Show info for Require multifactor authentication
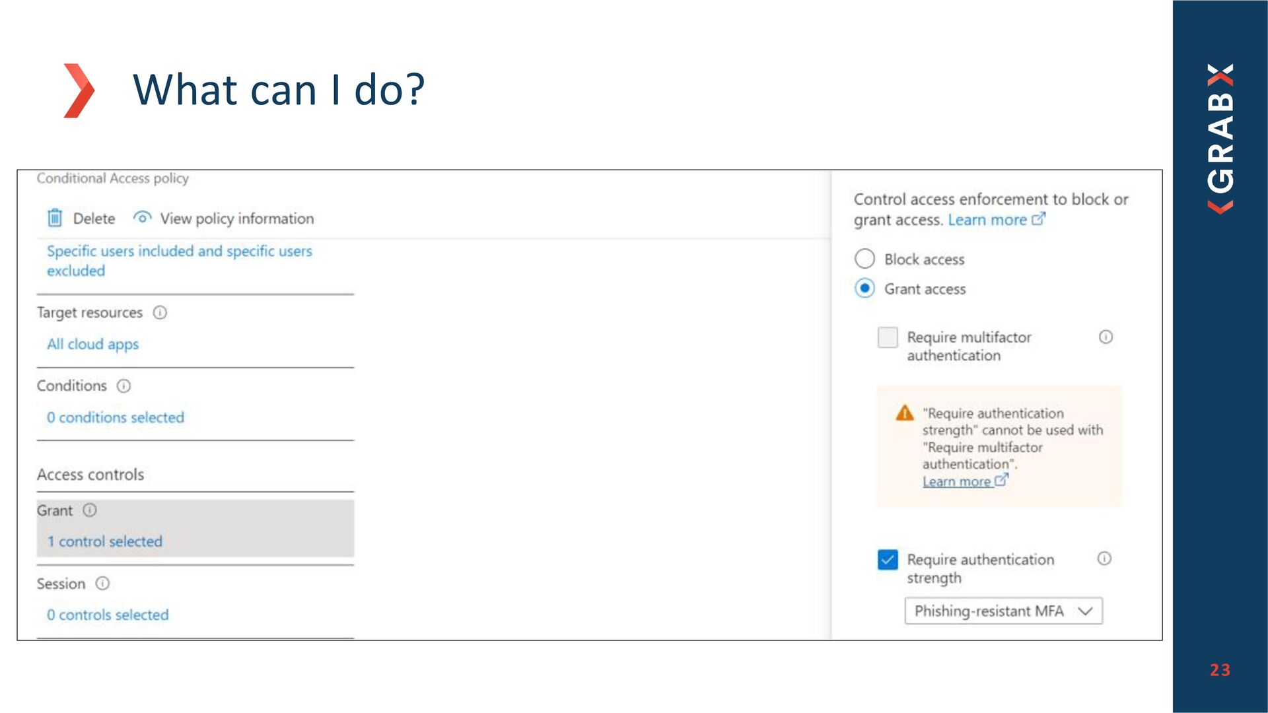The image size is (1268, 713). click(x=1106, y=337)
